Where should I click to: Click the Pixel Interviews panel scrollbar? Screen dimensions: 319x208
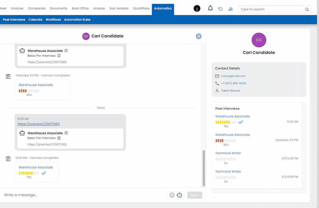click(x=304, y=145)
